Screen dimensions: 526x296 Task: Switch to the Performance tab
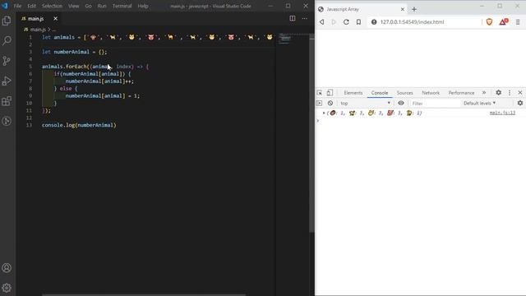click(461, 93)
